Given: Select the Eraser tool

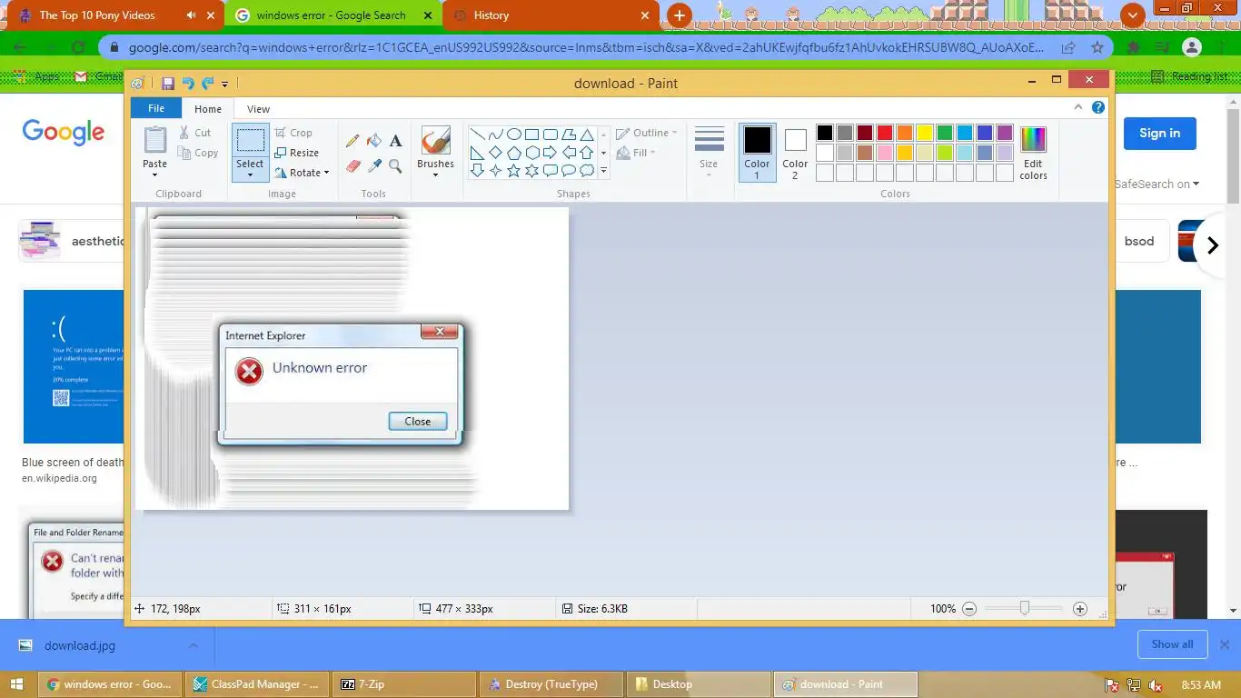Looking at the screenshot, I should (352, 165).
